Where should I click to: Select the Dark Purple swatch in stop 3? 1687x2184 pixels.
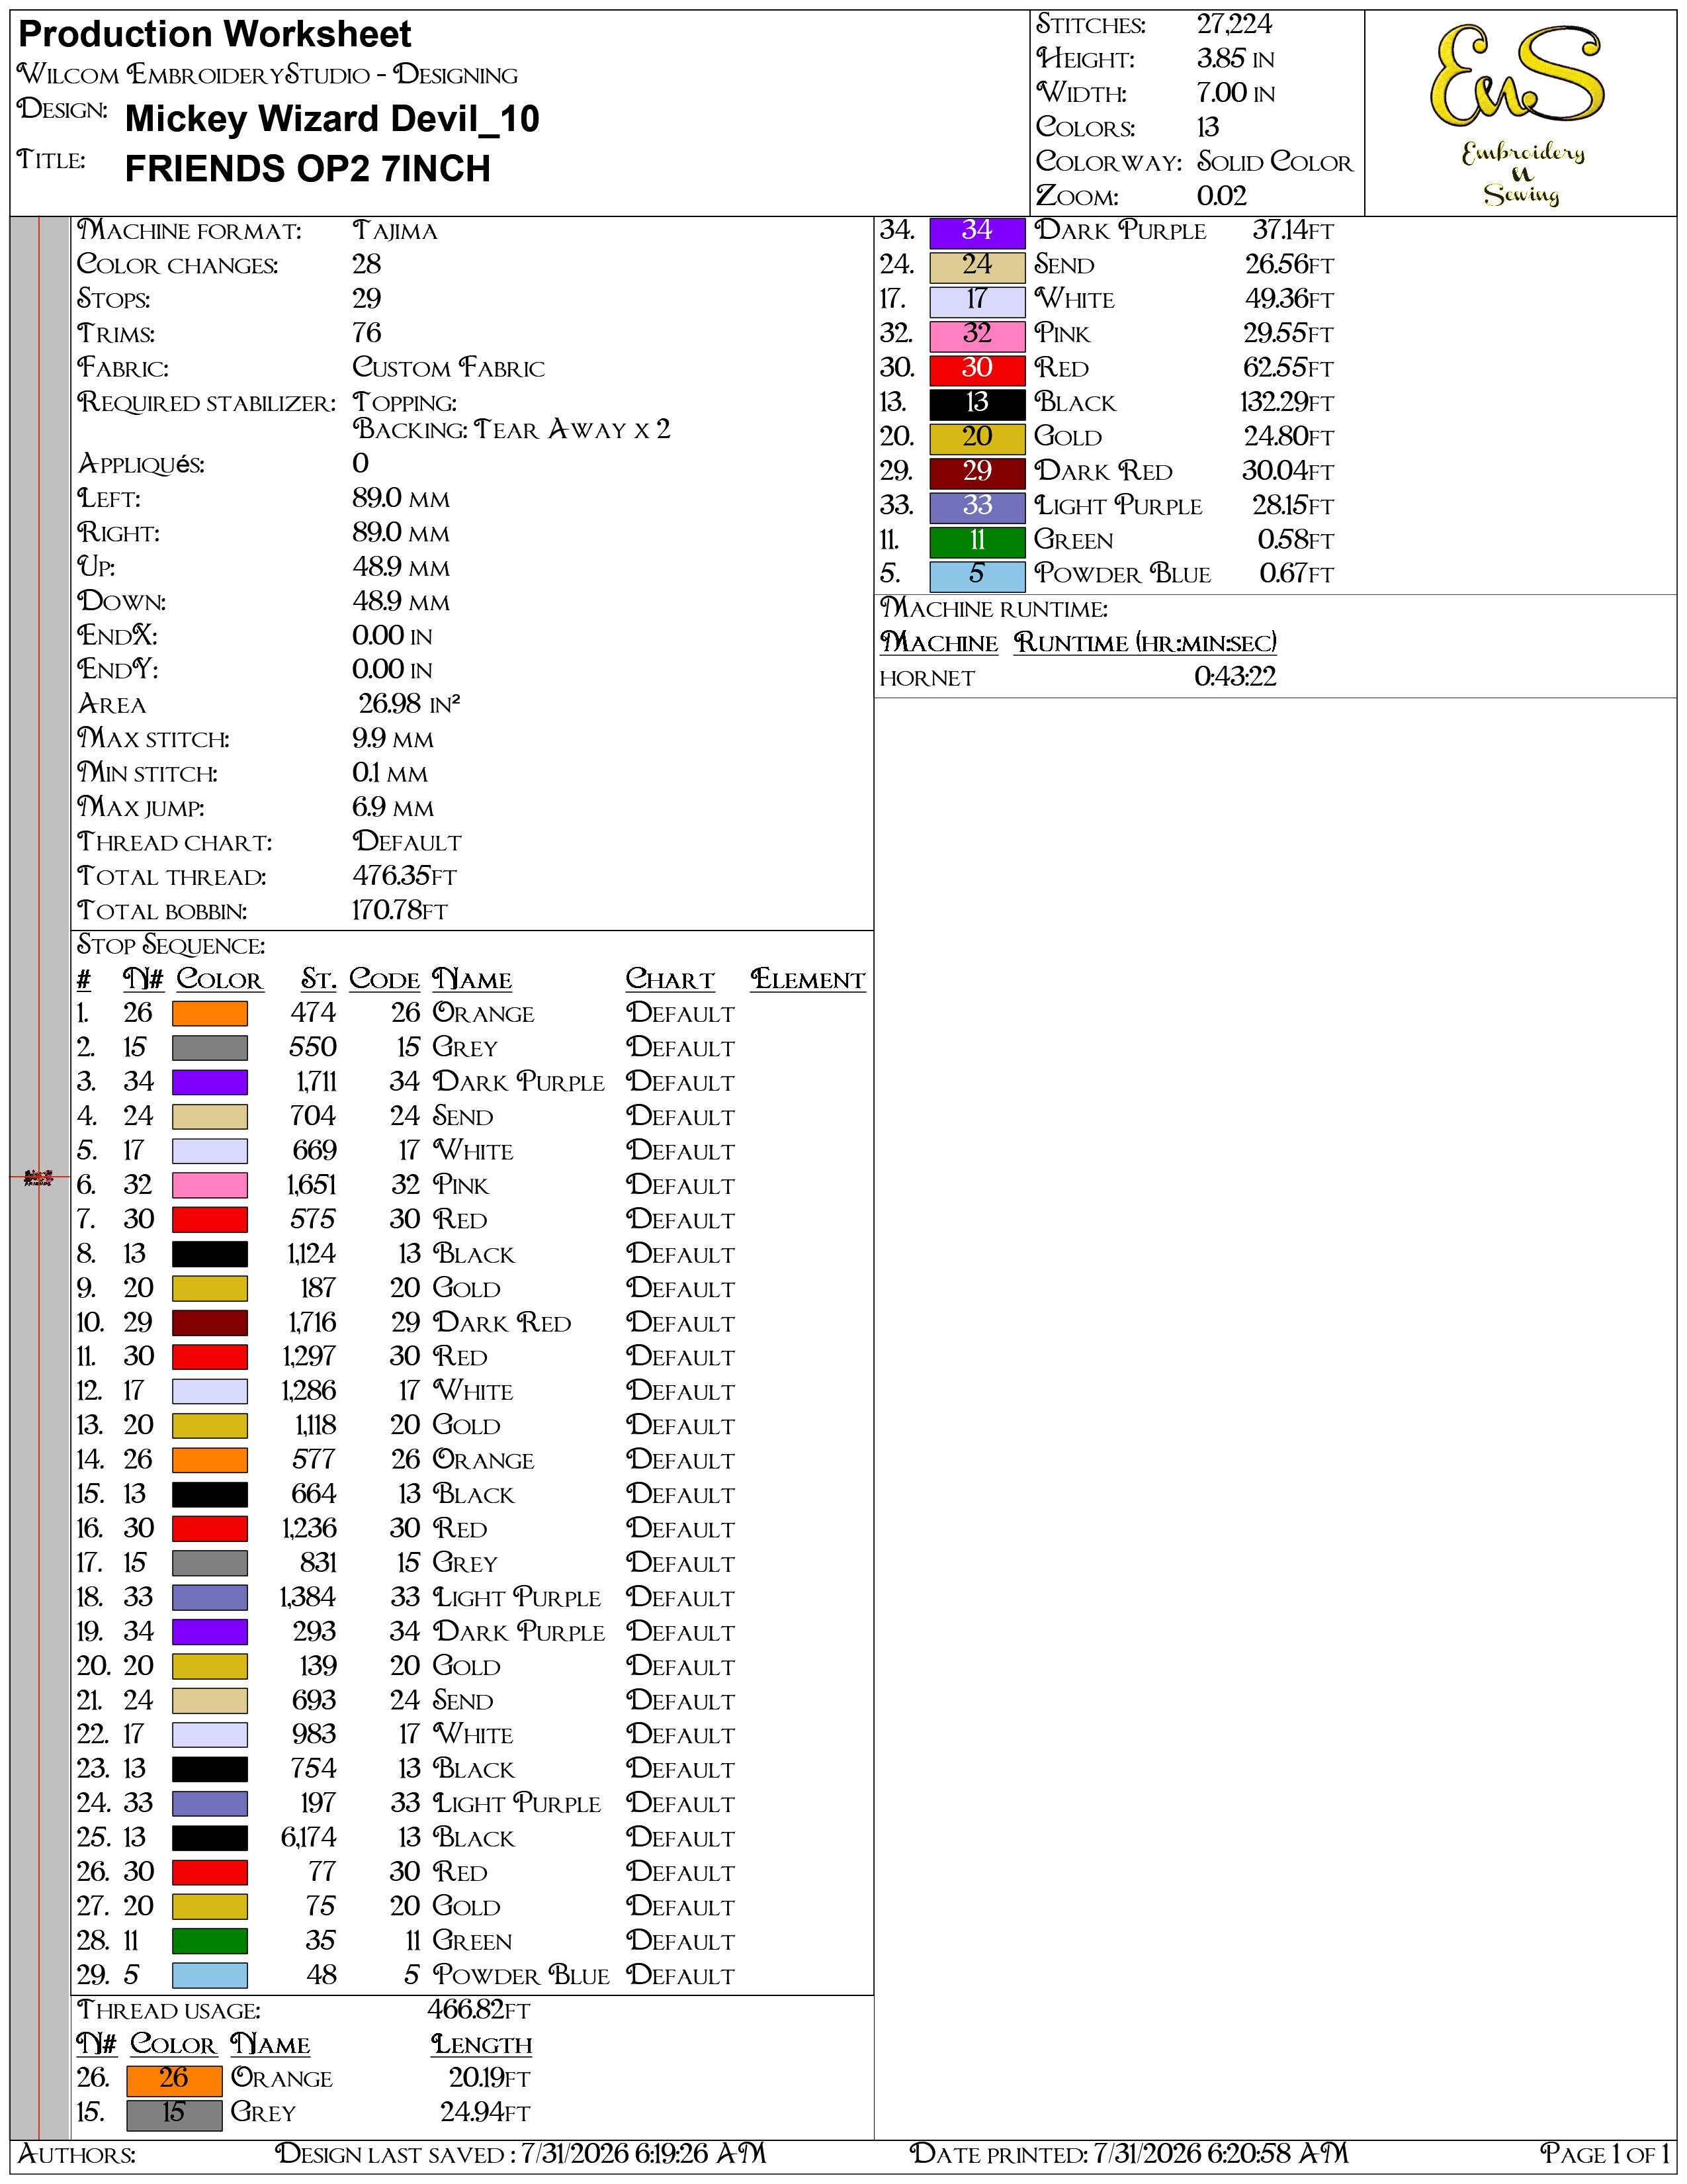210,1082
